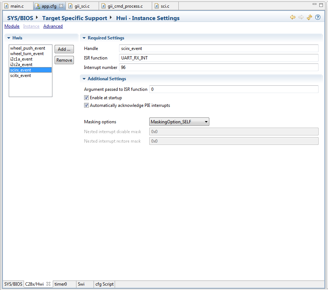Click the configuration icon on the app.cfg tab

tap(37, 6)
